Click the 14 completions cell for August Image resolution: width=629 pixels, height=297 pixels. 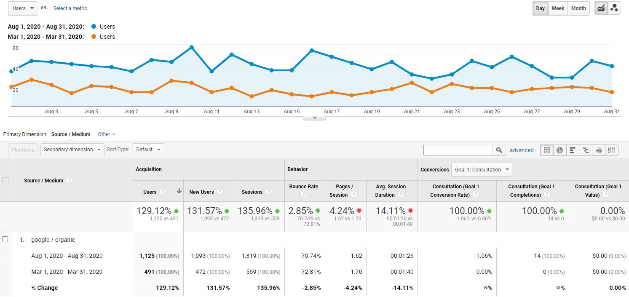[537, 256]
